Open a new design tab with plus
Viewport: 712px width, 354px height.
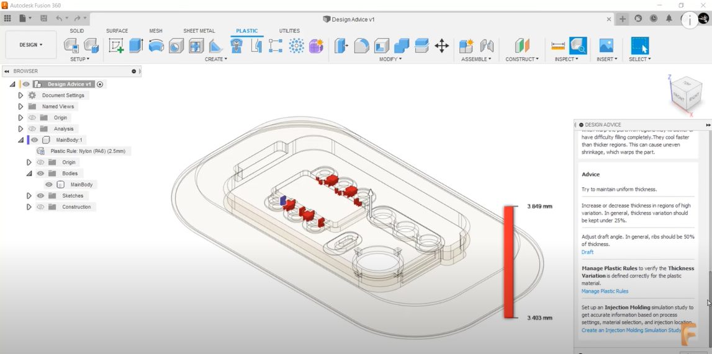(623, 19)
